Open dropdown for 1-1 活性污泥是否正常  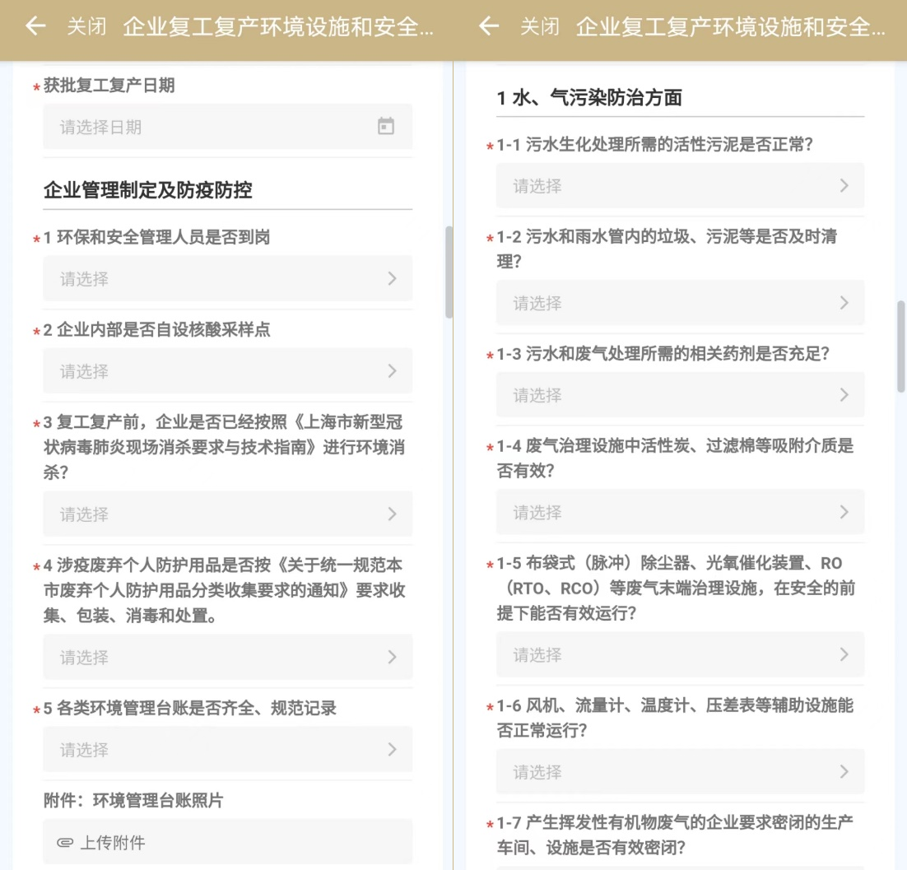[680, 186]
